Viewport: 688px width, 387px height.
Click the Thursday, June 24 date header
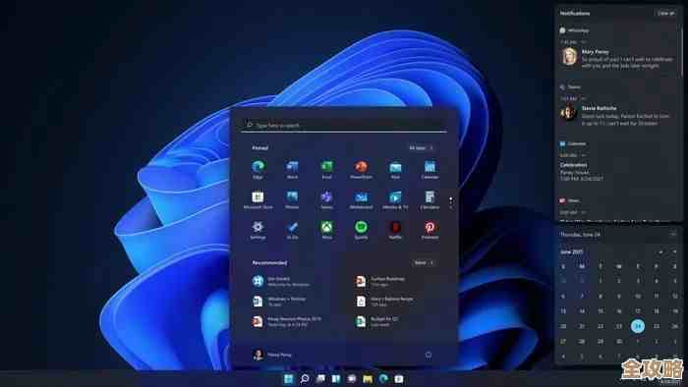point(580,235)
